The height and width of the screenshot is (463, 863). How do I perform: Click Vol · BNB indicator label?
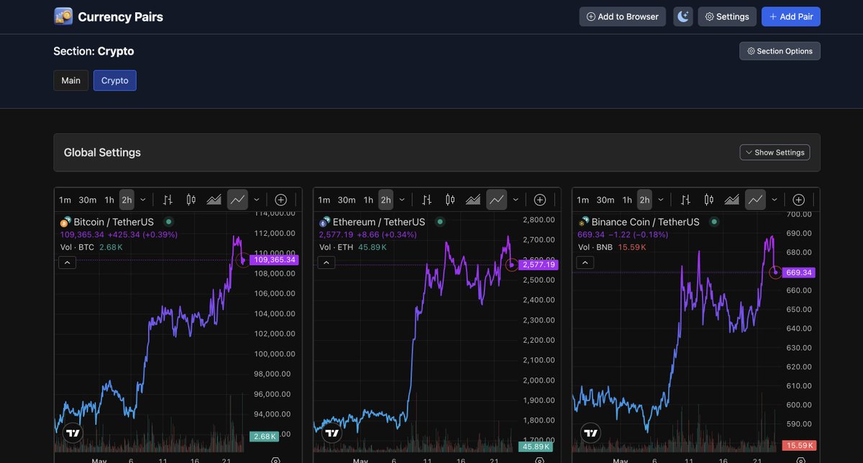click(595, 247)
